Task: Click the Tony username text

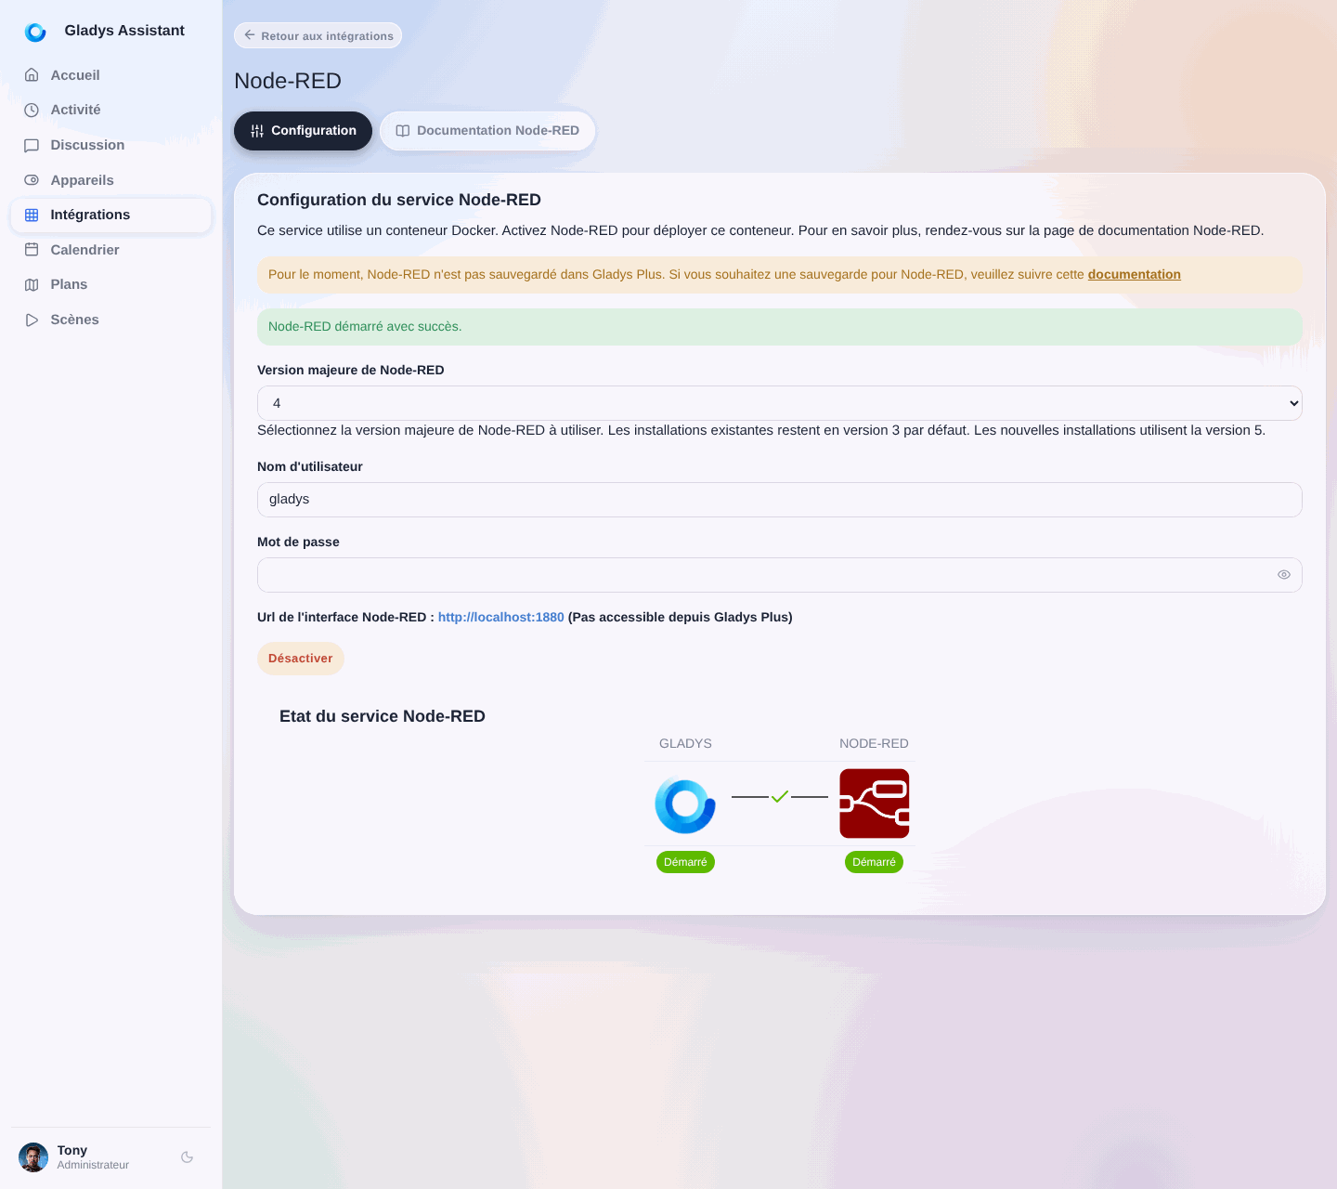Action: pyautogui.click(x=72, y=1150)
